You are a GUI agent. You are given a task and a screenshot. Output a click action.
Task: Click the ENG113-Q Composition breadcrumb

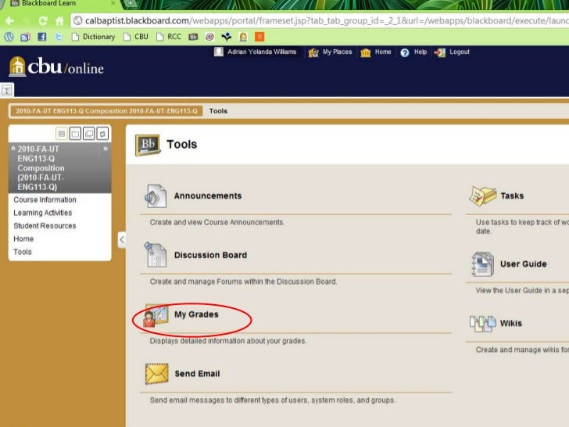pyautogui.click(x=106, y=111)
